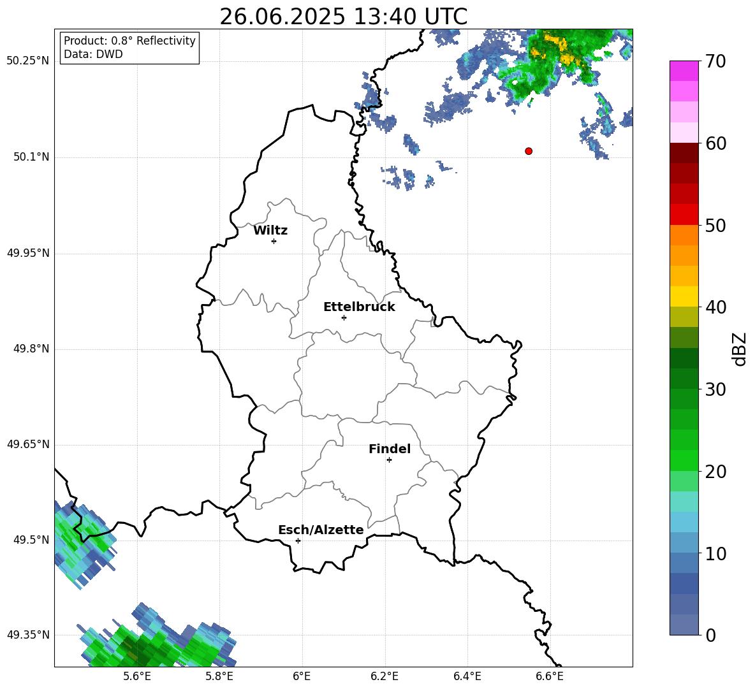Click the red dot radar marker
The image size is (755, 689).
(x=529, y=151)
